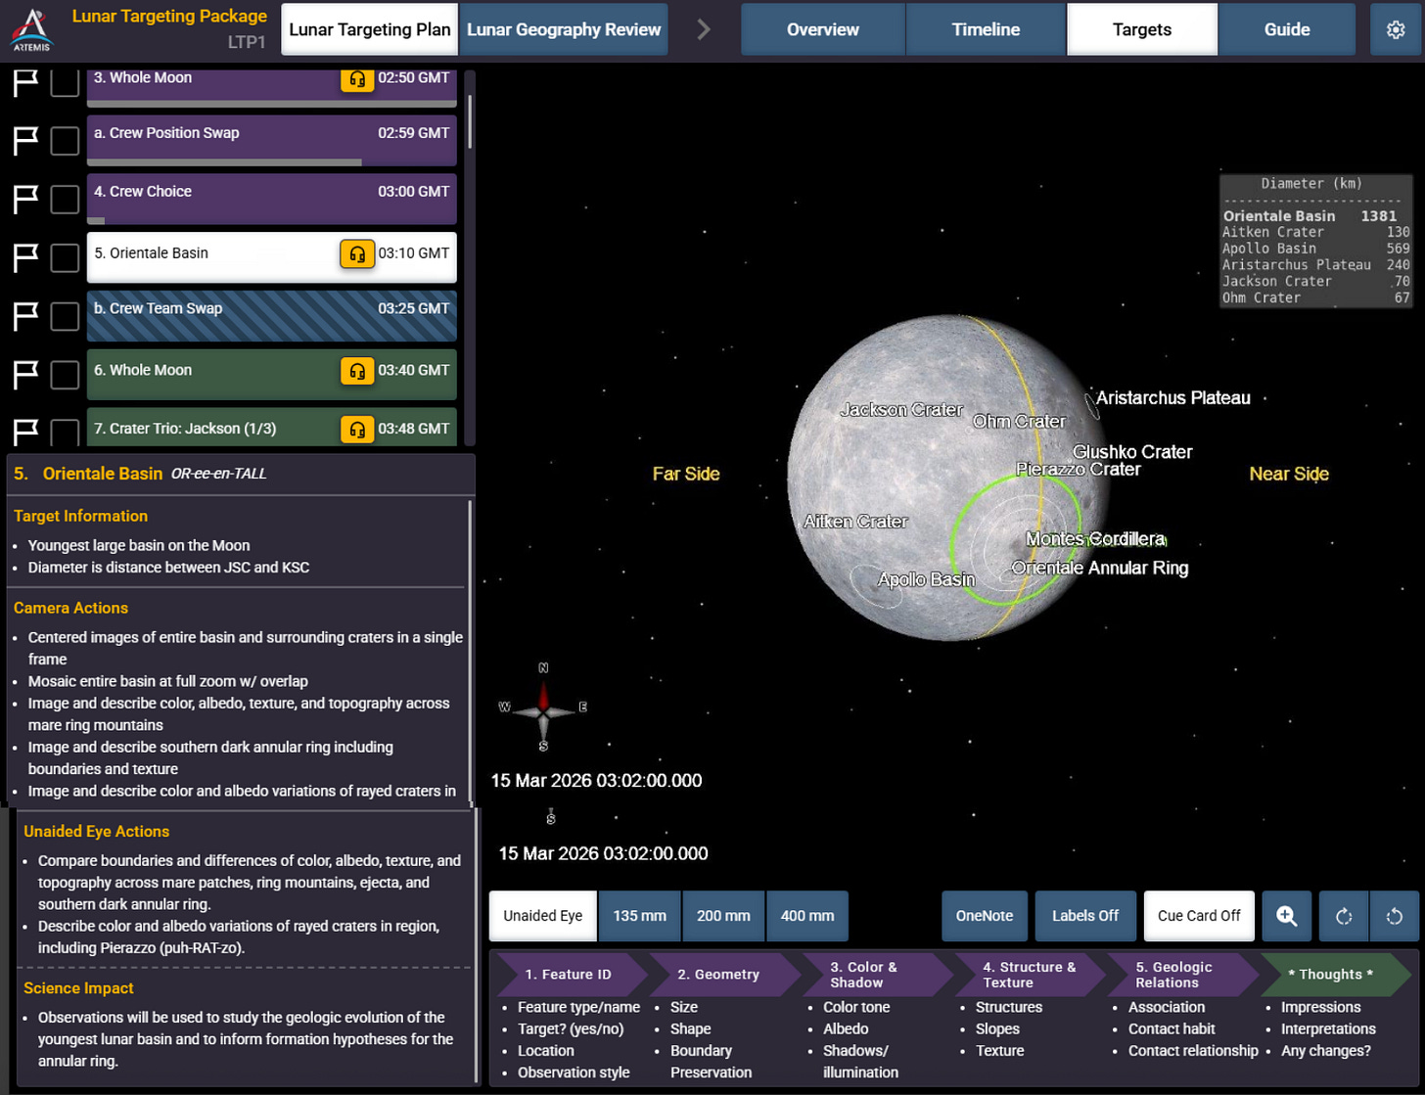Enable the Cue Card overlay

tap(1197, 916)
